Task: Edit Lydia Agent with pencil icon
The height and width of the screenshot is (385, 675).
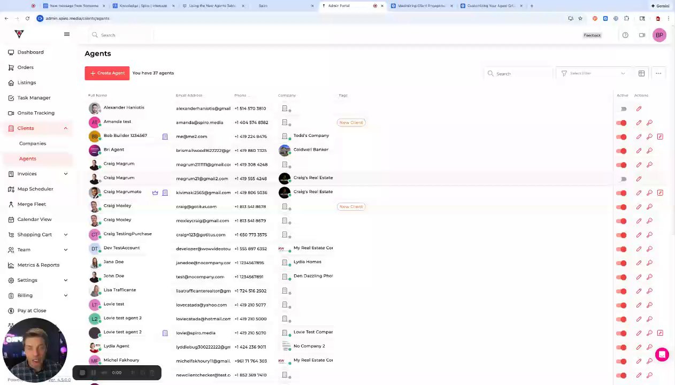Action: (639, 347)
